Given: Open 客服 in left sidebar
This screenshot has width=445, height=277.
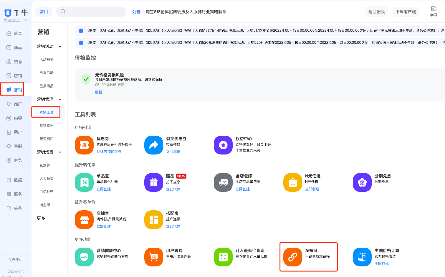Looking at the screenshot, I should pos(14,146).
